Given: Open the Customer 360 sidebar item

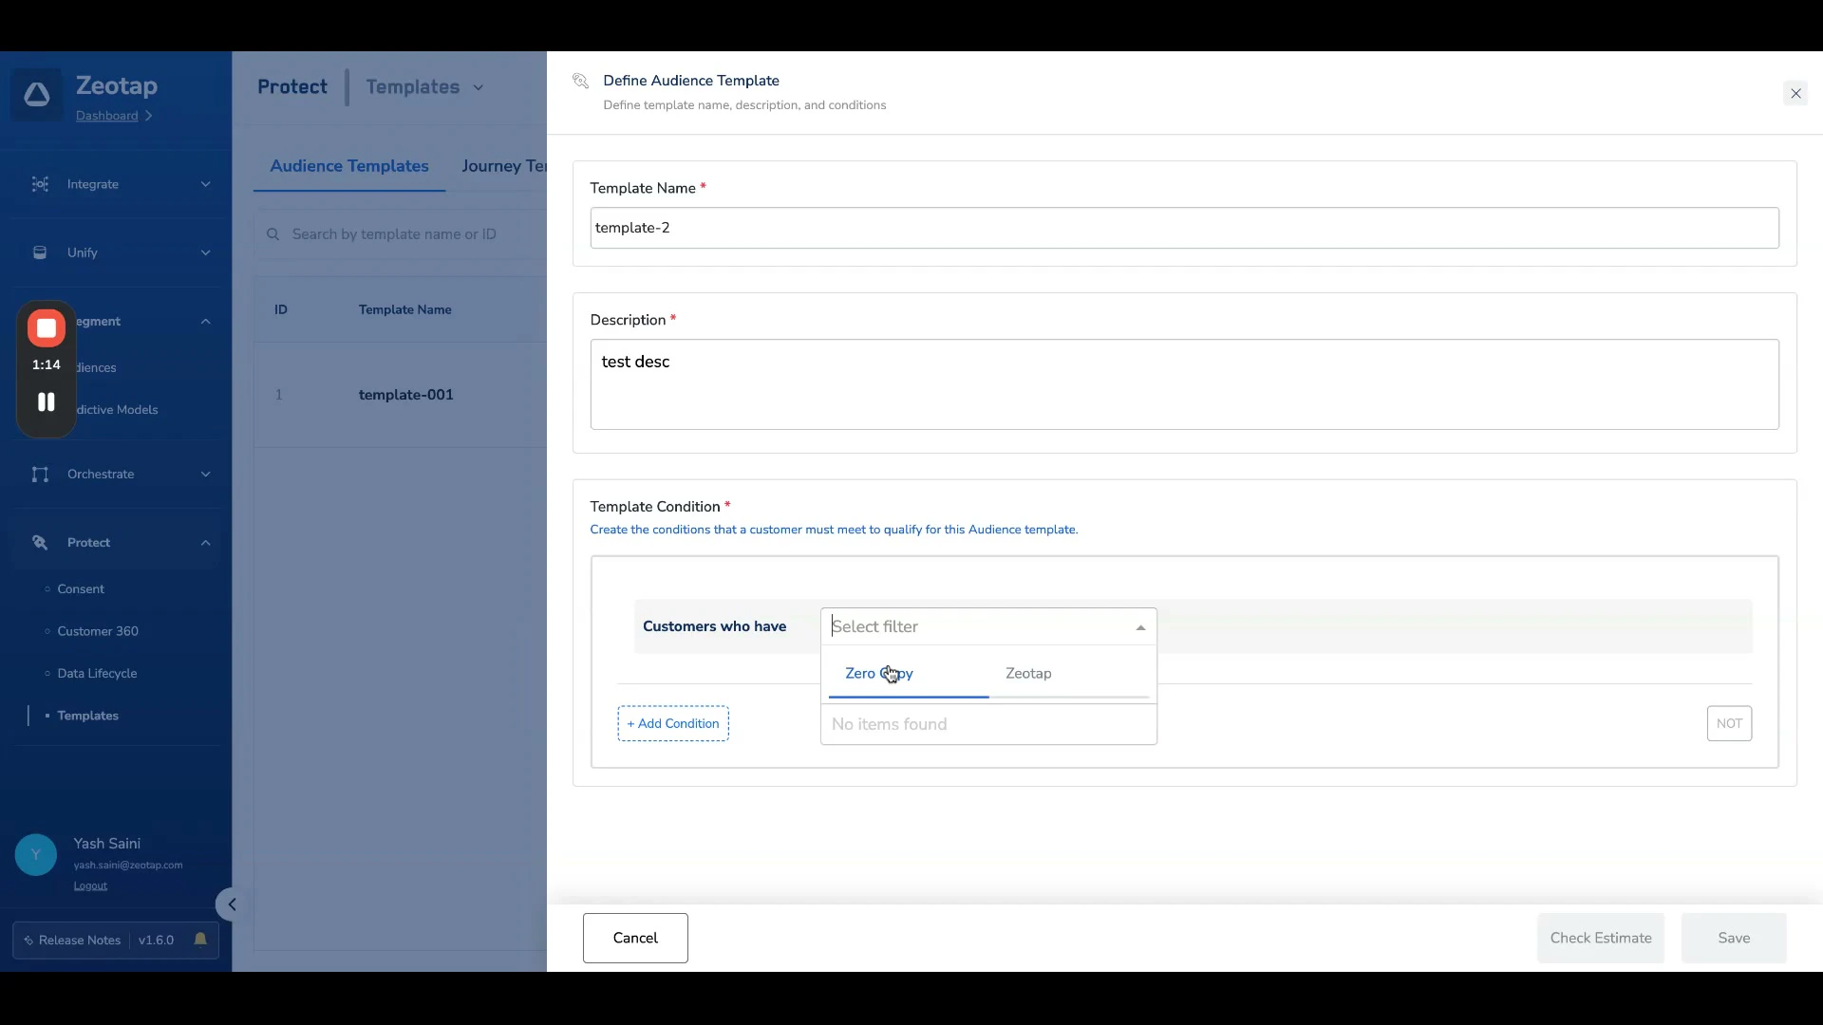Looking at the screenshot, I should (98, 631).
